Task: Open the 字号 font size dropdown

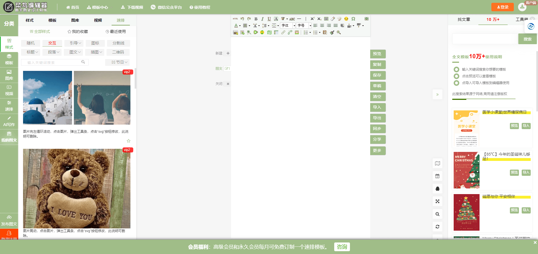Action: 303,26
